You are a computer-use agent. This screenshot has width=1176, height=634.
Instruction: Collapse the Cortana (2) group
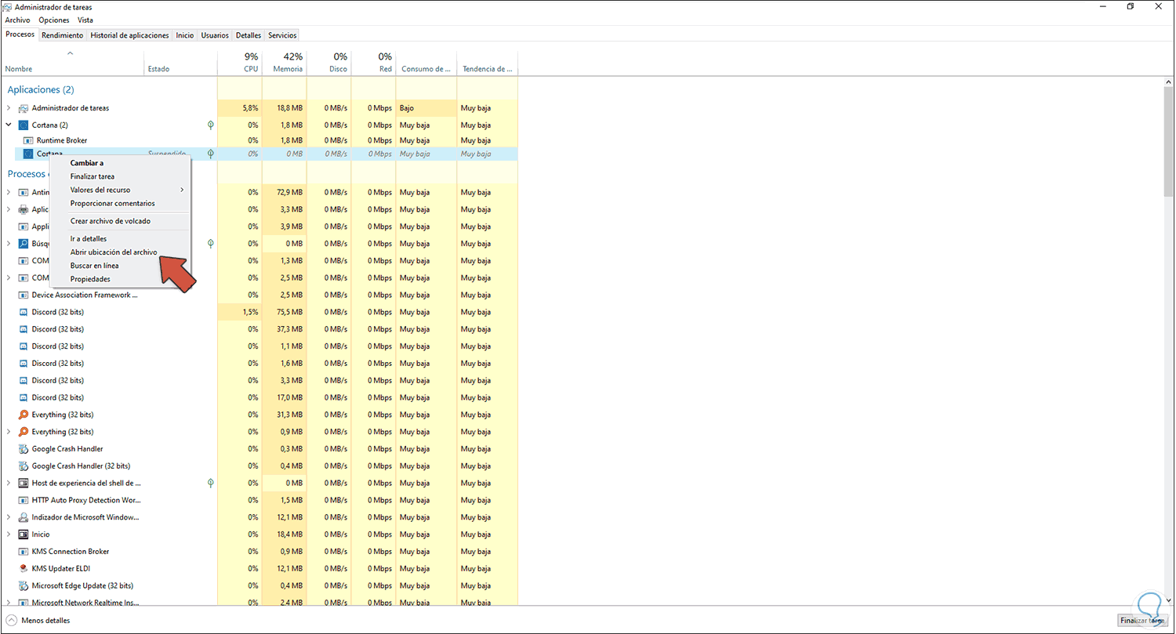pyautogui.click(x=9, y=125)
